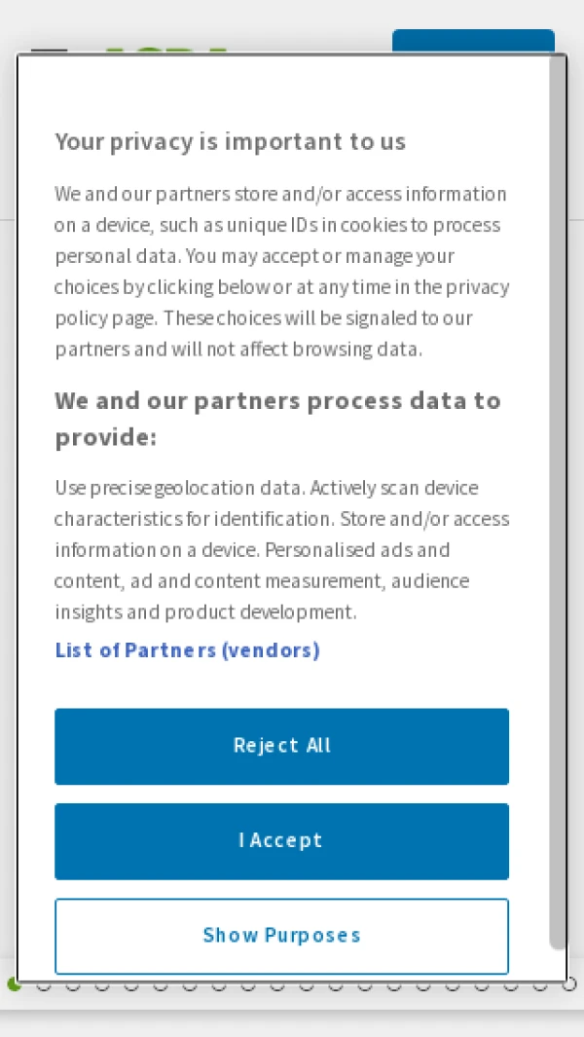Select the first green carousel dot
584x1037 pixels.
[x=14, y=985]
